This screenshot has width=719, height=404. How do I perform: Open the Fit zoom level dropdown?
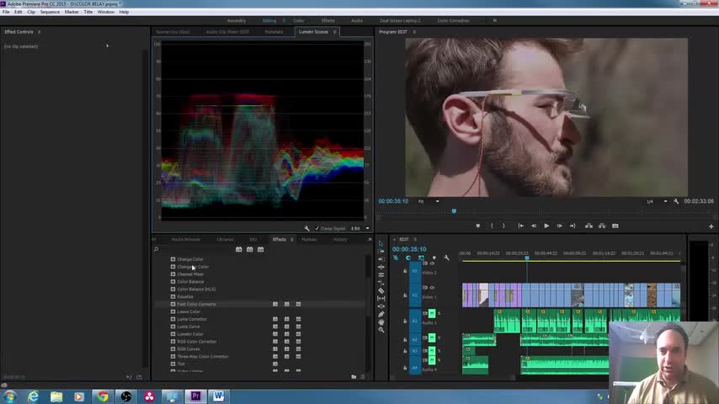click(428, 201)
